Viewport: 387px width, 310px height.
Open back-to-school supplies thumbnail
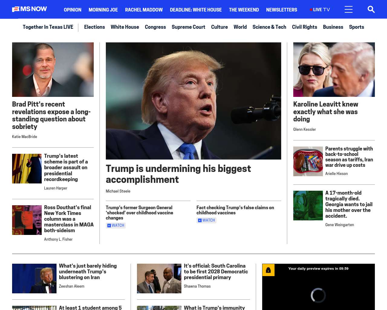[x=308, y=161]
